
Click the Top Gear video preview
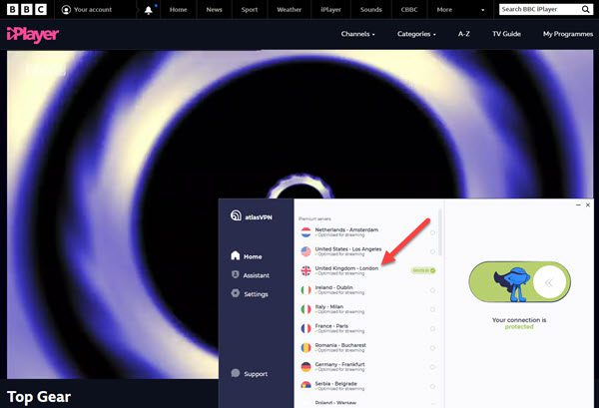tap(299, 124)
